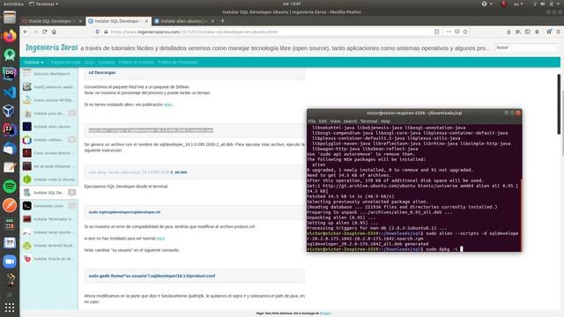Open sidebar post Instalar Oracle xe
The width and height of the screenshot is (564, 317).
pyautogui.click(x=49, y=259)
